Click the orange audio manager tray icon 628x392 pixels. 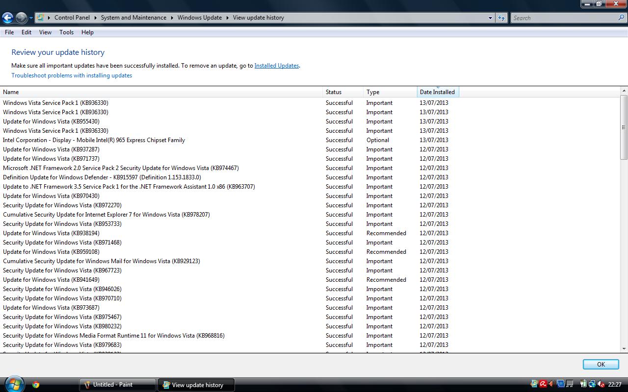point(551,384)
